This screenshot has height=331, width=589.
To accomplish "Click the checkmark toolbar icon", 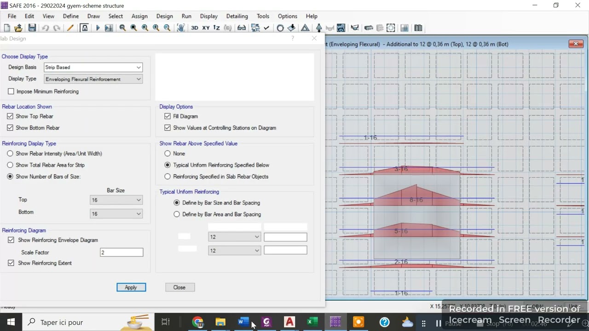I will coord(266,28).
